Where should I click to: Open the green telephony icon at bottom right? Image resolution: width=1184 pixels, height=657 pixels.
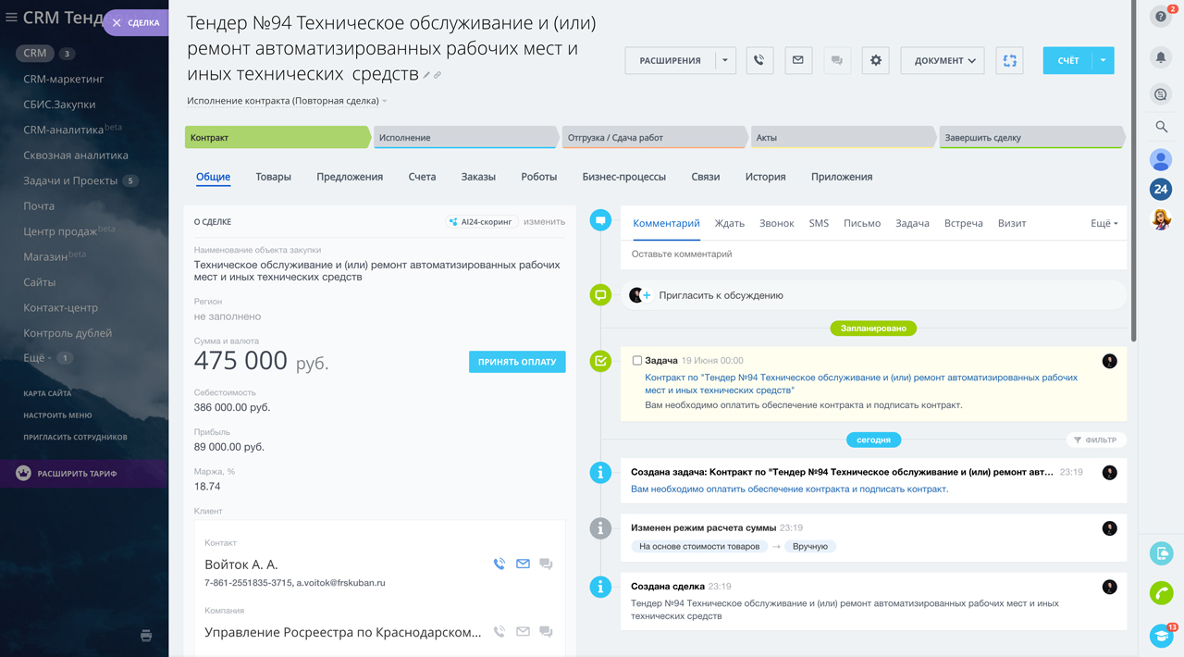[x=1161, y=594]
